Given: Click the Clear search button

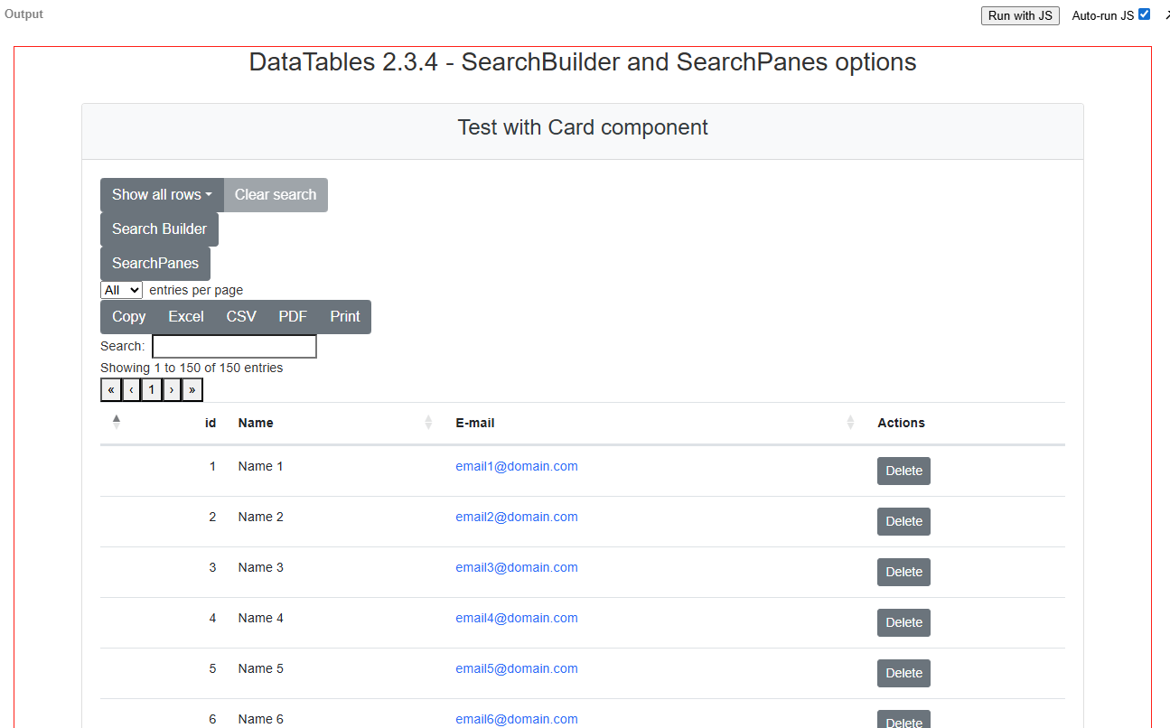Looking at the screenshot, I should (x=276, y=195).
